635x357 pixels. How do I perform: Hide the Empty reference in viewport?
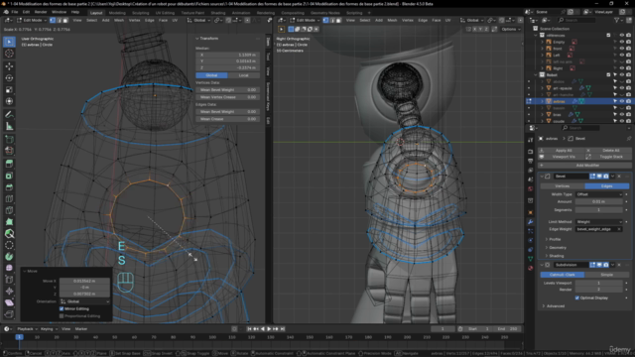click(622, 42)
